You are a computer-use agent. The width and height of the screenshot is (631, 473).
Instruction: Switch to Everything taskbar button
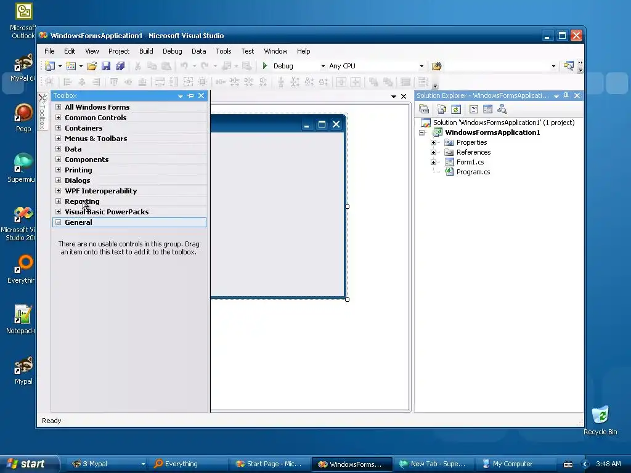point(189,464)
